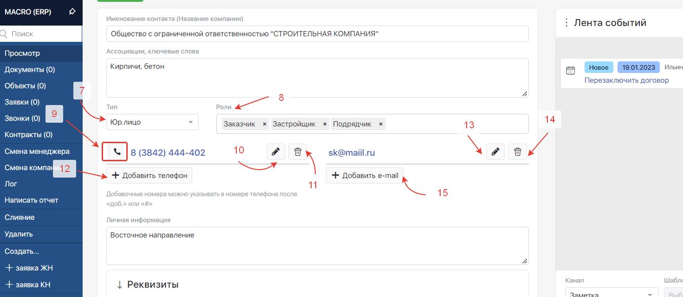
Task: Open the Тип dropdown showing Юр.лицо
Action: tap(152, 122)
